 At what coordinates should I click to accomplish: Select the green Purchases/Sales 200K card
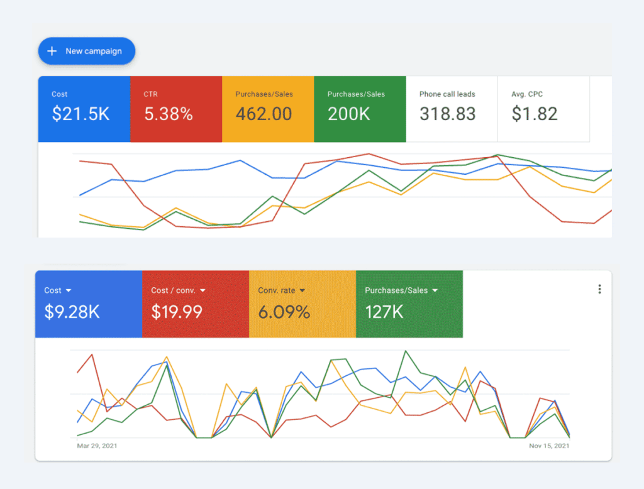[x=360, y=109]
